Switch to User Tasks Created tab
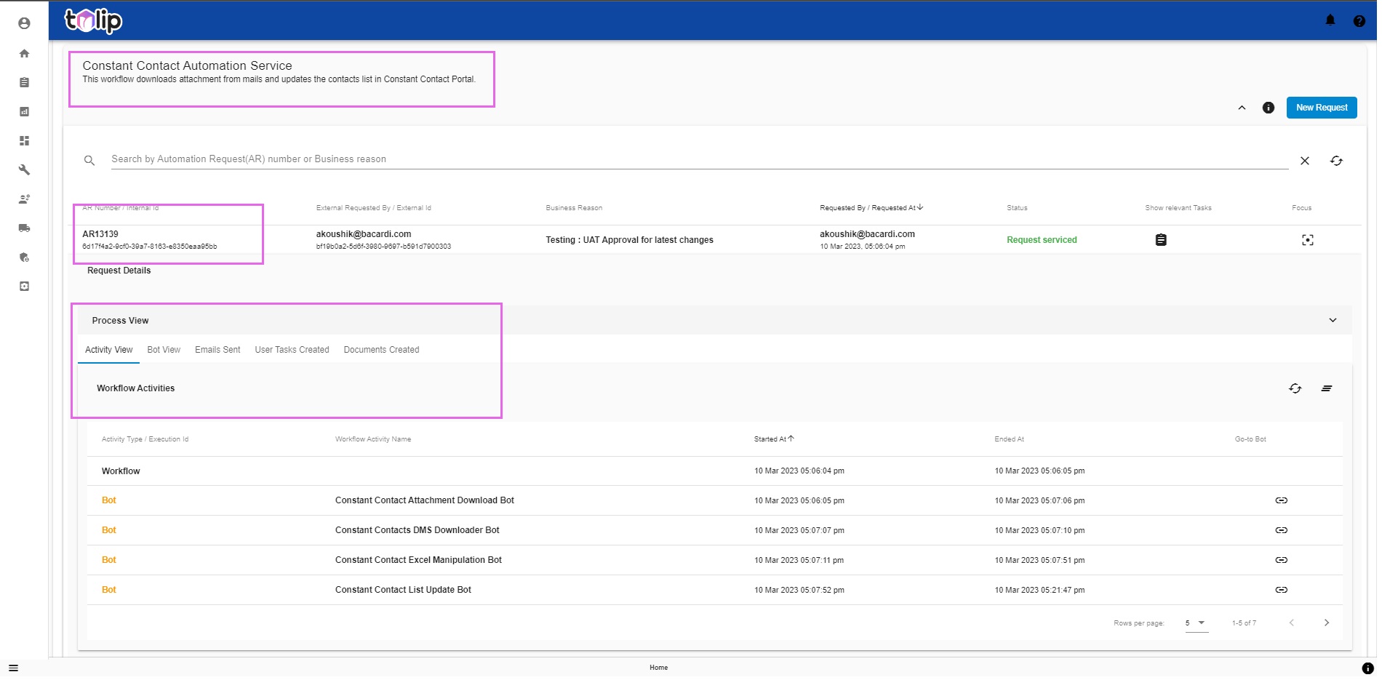1382x680 pixels. click(292, 350)
